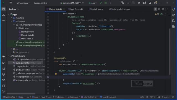Viewport: 177px width, 100px height.
Task: Click the 18 warnings indicator
Action: click(x=157, y=14)
